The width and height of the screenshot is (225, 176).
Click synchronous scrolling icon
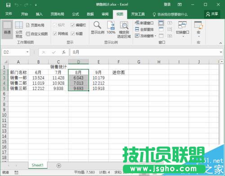click(x=170, y=29)
